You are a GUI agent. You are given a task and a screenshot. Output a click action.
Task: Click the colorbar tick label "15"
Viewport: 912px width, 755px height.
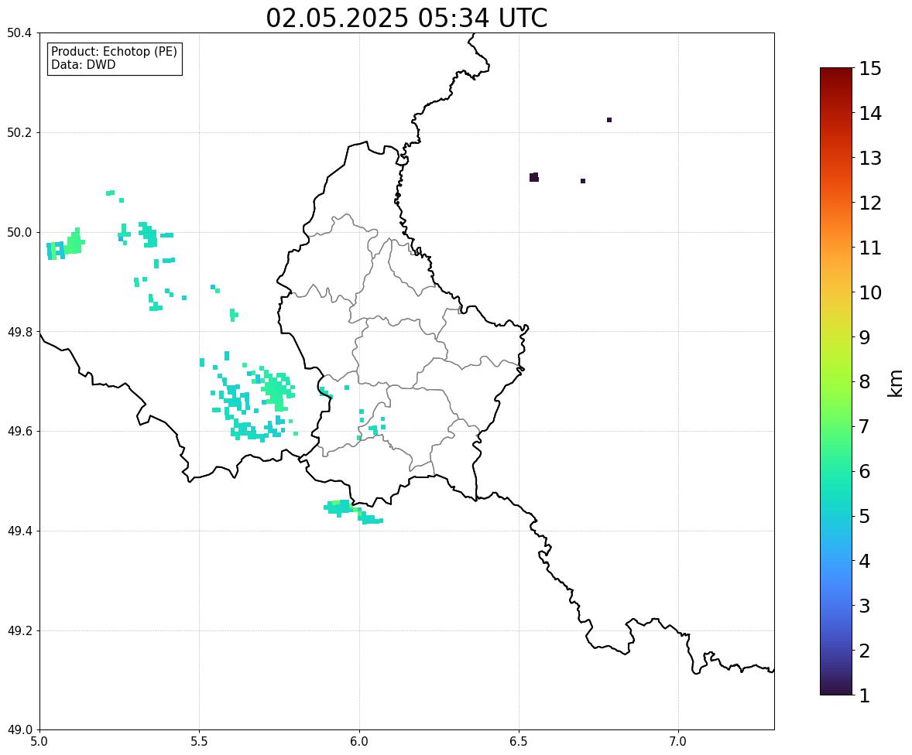870,69
